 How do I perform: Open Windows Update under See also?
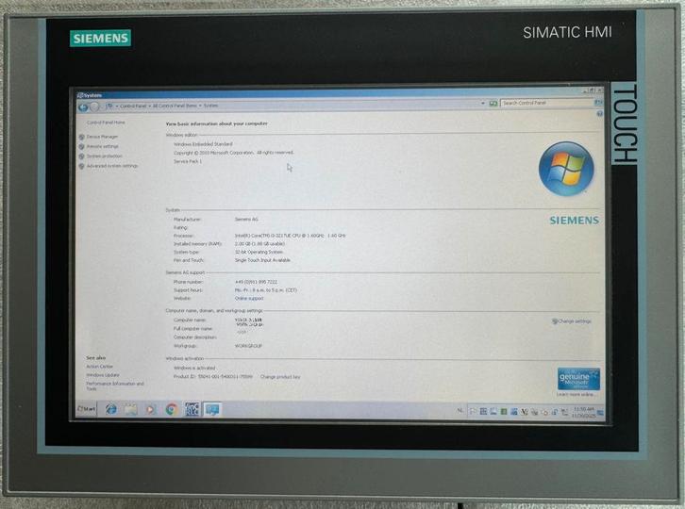pos(103,375)
